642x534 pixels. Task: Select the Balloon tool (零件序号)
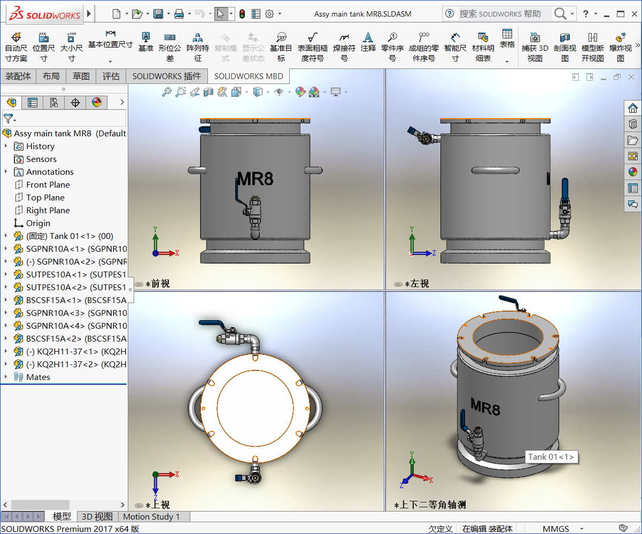tap(392, 47)
